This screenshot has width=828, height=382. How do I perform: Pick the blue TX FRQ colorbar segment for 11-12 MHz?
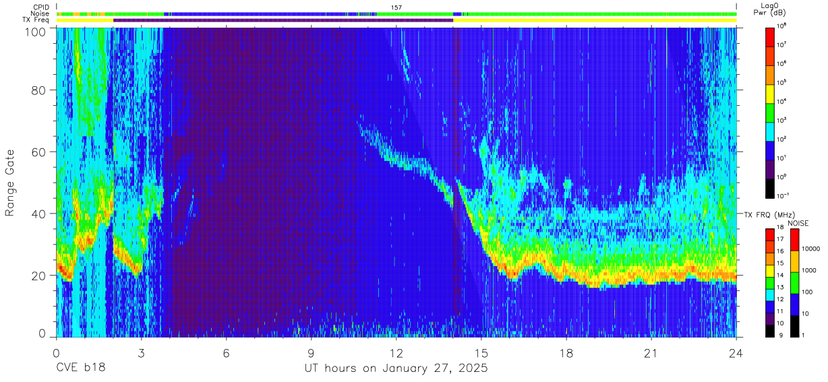(x=770, y=306)
